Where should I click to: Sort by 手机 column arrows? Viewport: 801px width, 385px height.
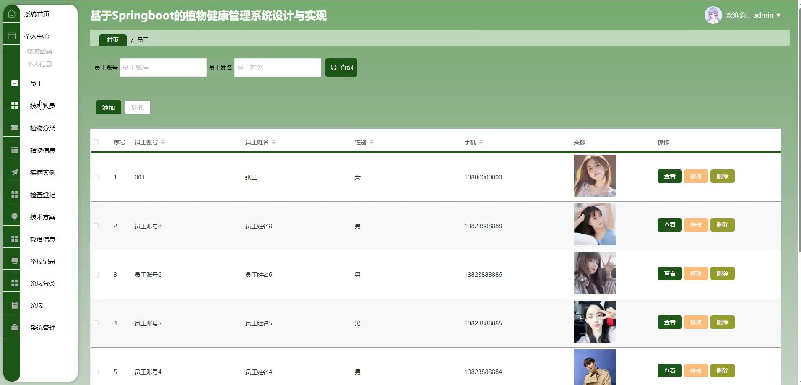[x=481, y=142]
